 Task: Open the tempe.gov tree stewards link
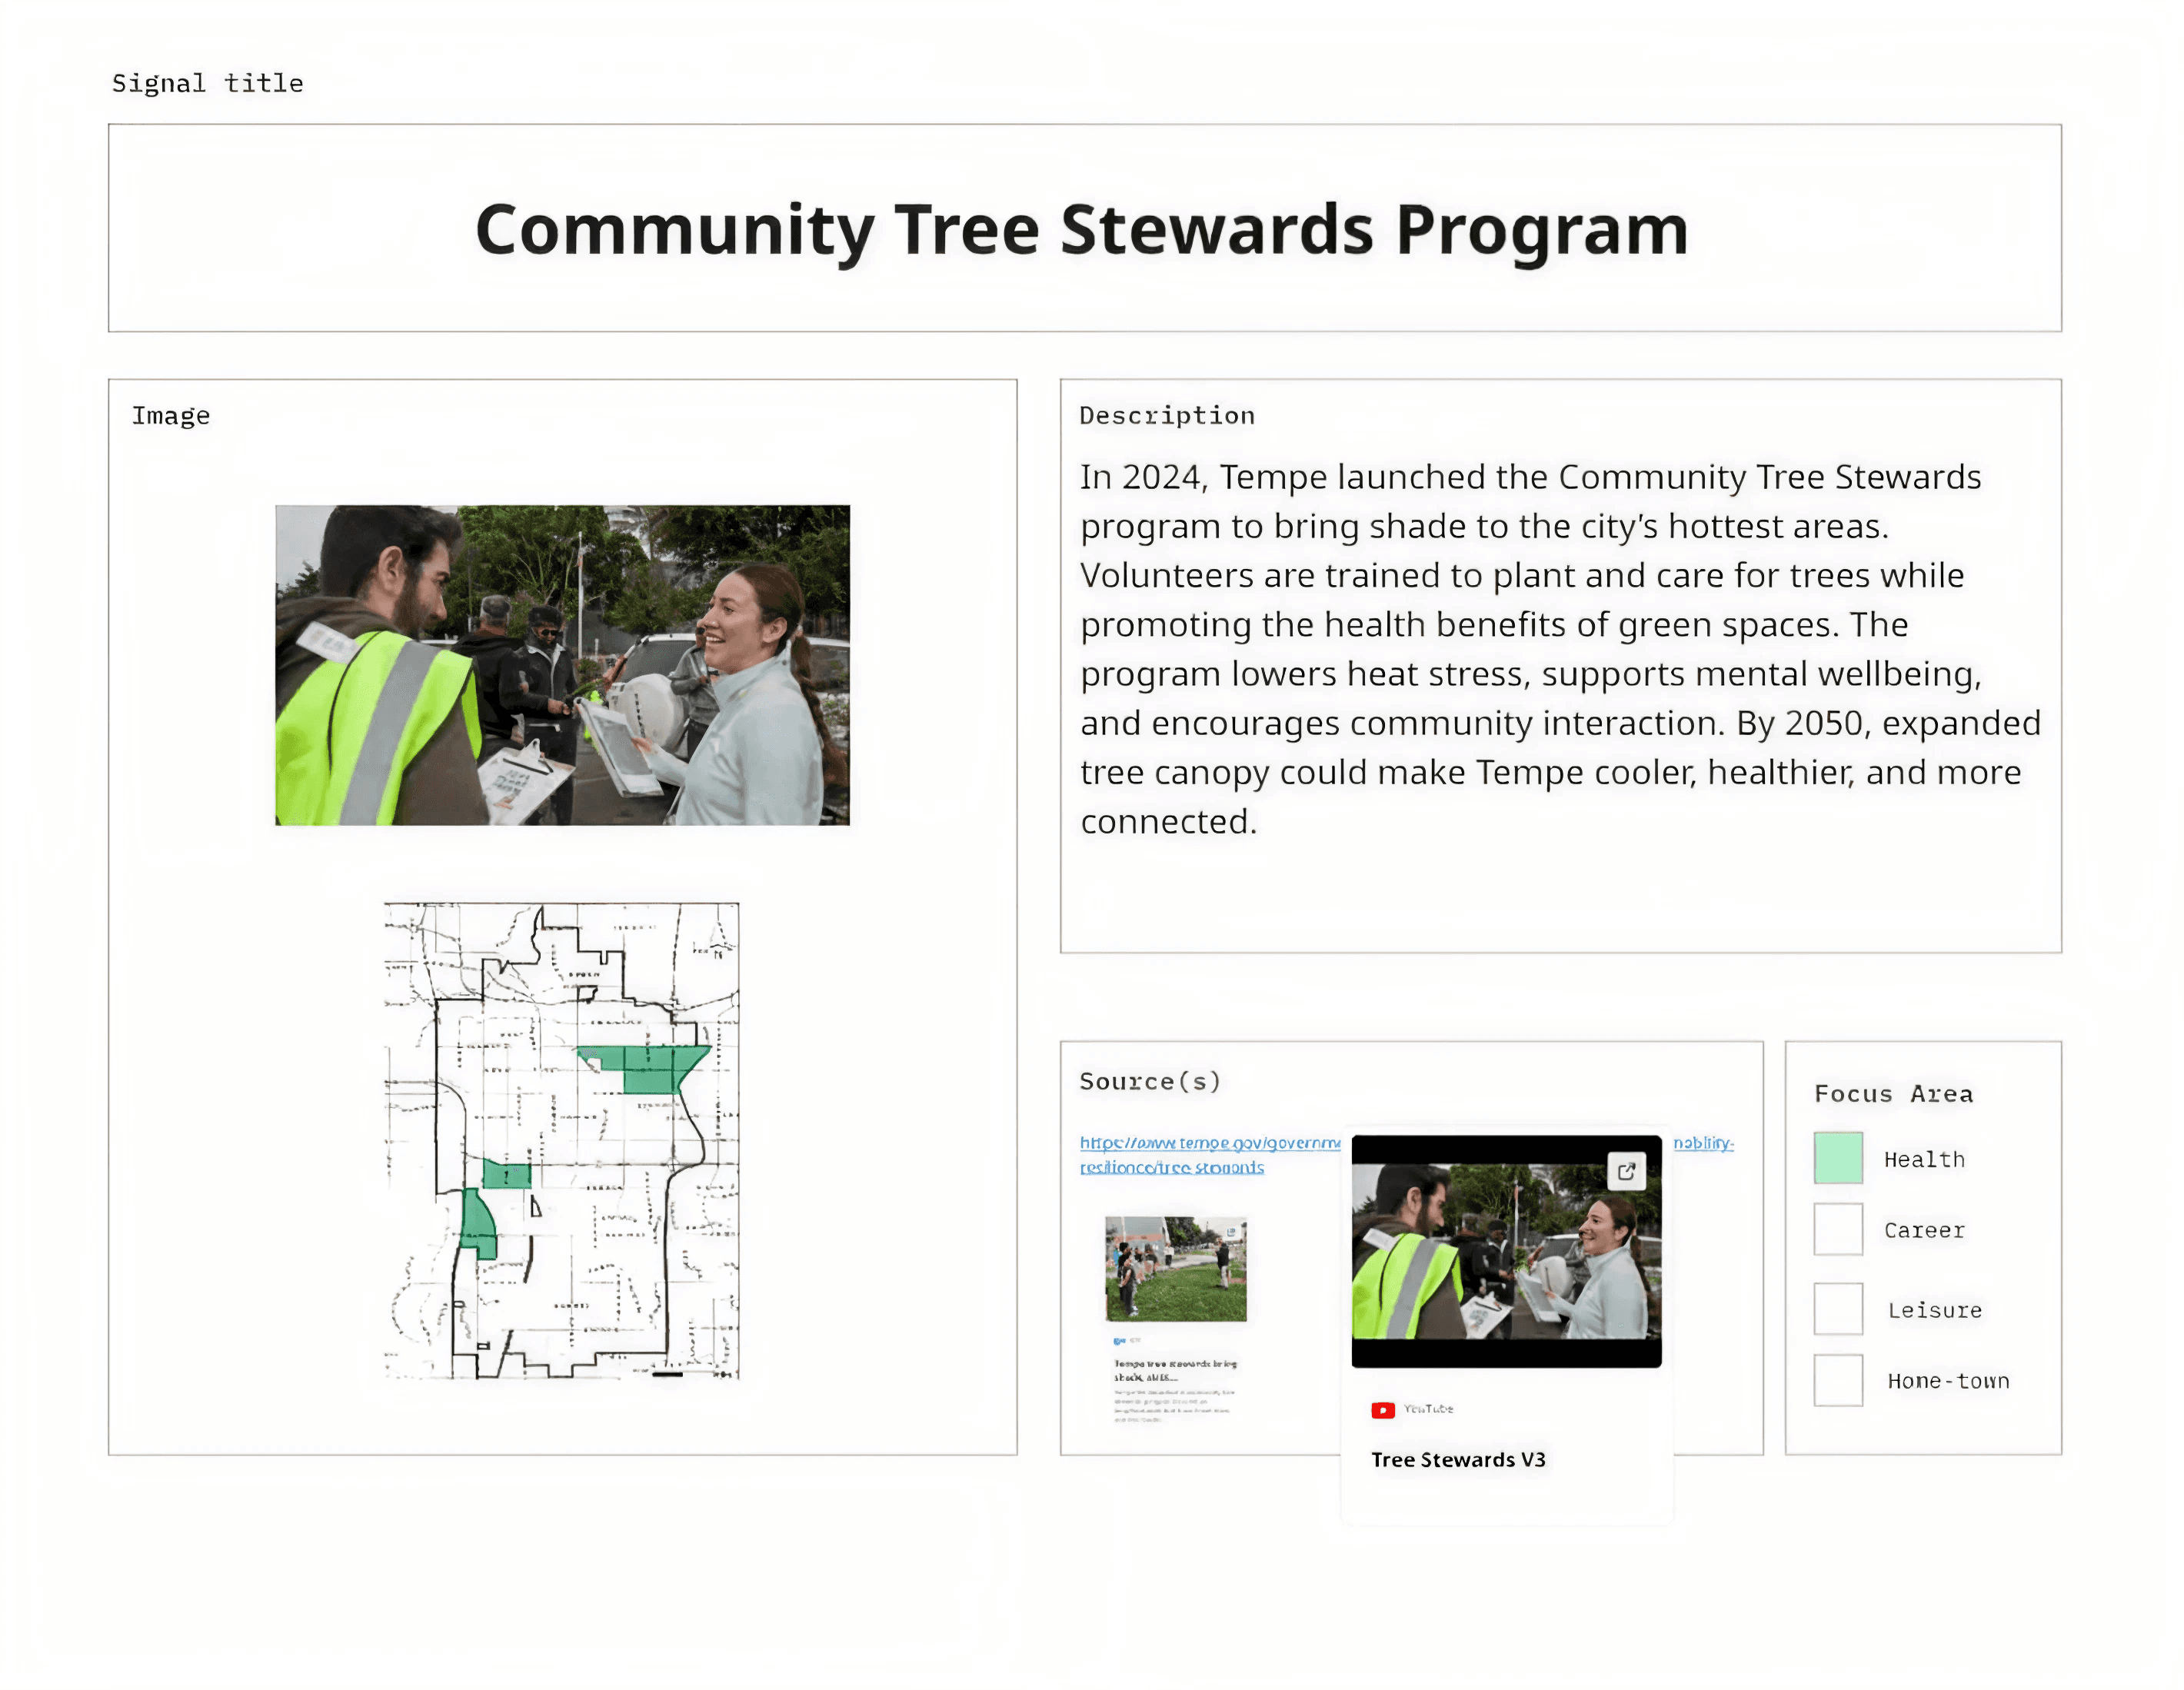pyautogui.click(x=1208, y=1143)
